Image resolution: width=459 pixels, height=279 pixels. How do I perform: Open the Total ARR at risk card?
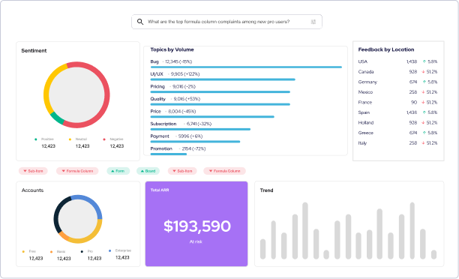pos(196,223)
